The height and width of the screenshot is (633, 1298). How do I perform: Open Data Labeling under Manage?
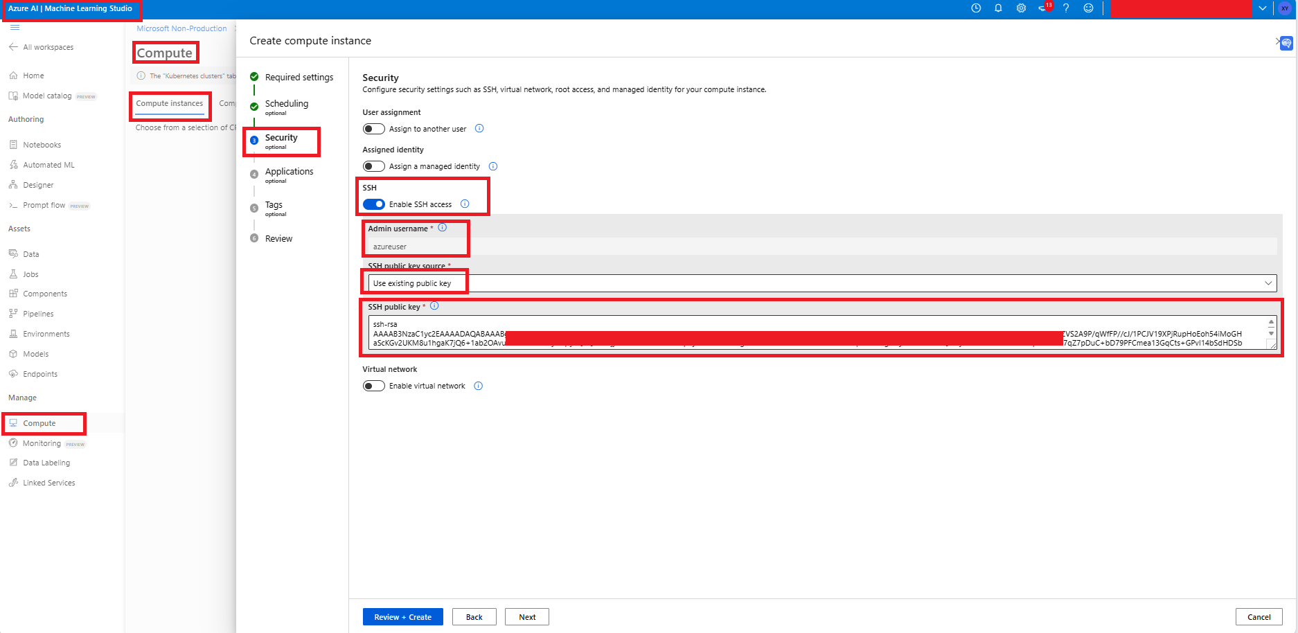click(46, 462)
